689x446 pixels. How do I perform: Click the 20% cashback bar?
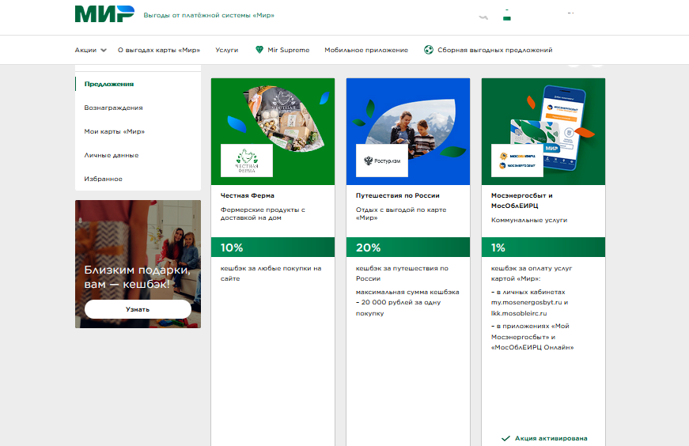pos(408,248)
